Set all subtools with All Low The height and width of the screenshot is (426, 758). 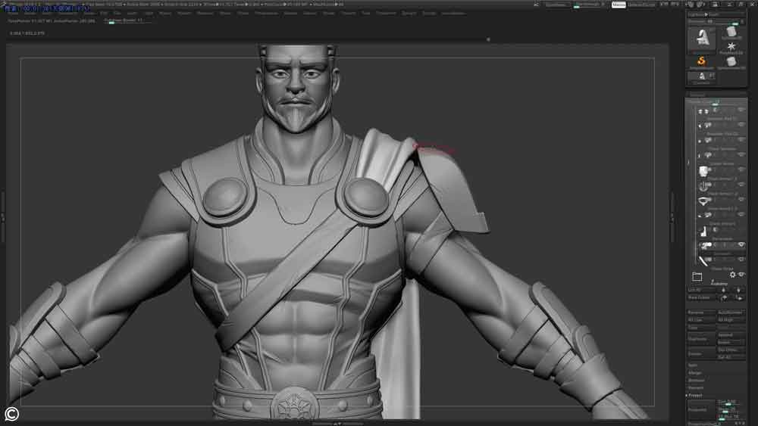(701, 320)
